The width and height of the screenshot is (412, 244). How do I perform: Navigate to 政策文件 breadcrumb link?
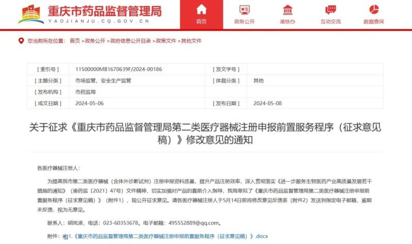click(x=165, y=41)
